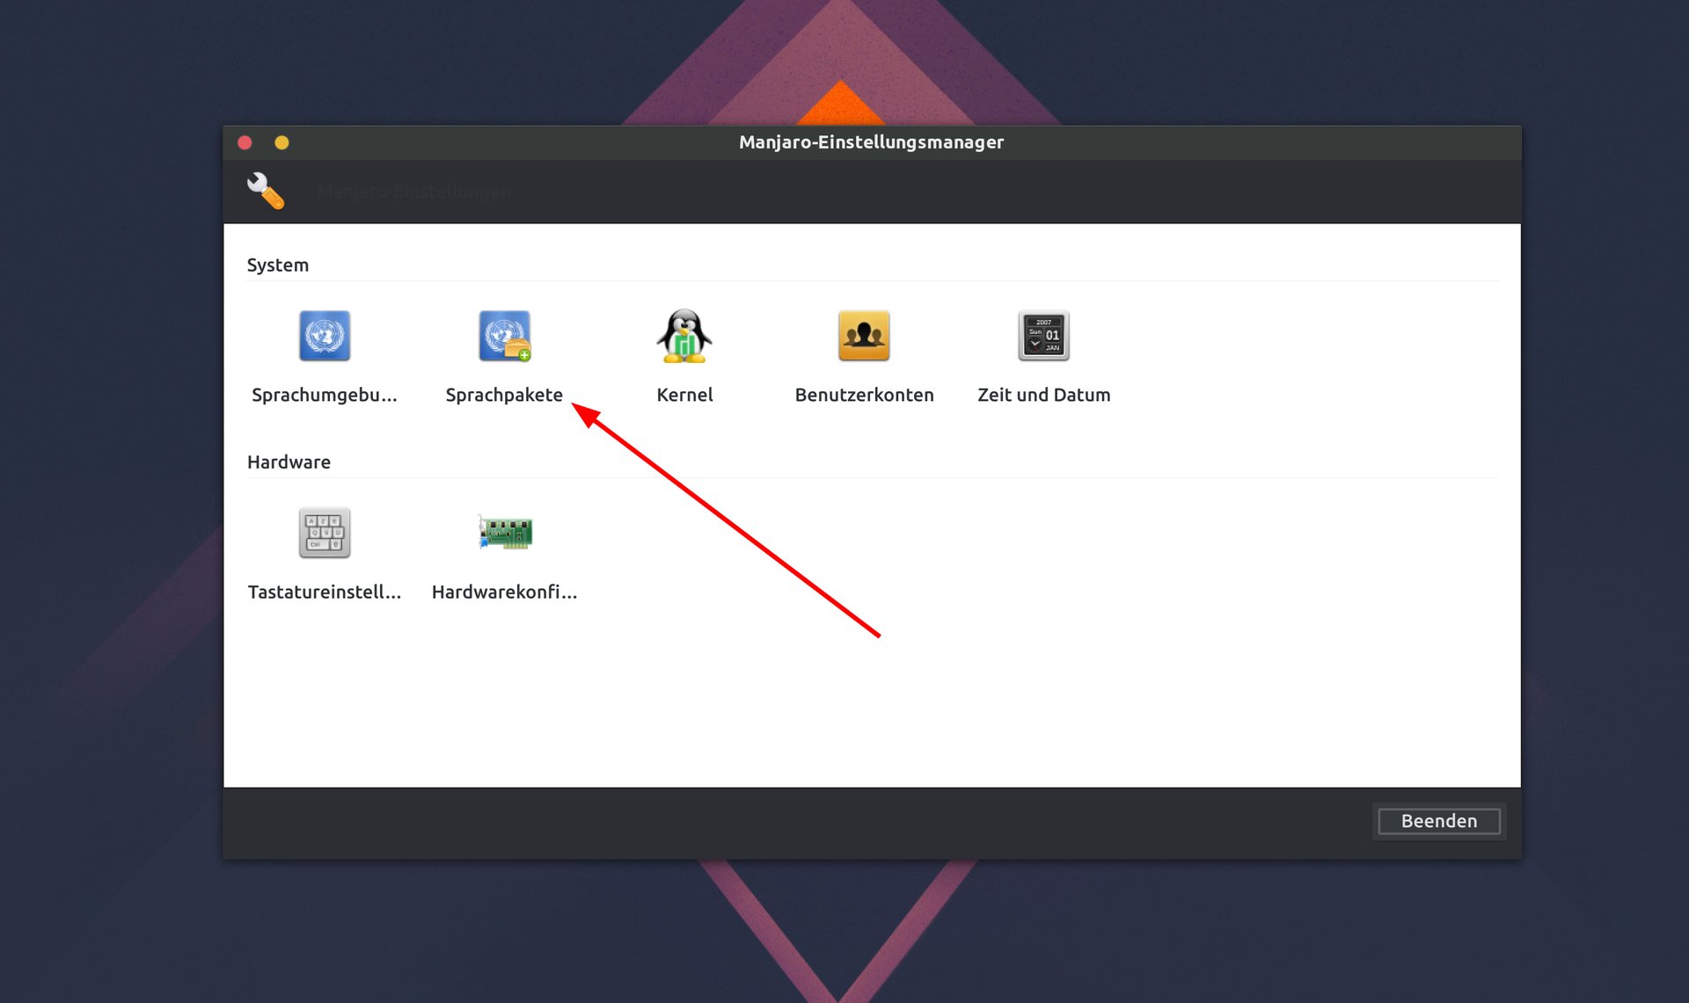Image resolution: width=1689 pixels, height=1003 pixels.
Task: Click the Sprachpakete text label
Action: (x=504, y=395)
